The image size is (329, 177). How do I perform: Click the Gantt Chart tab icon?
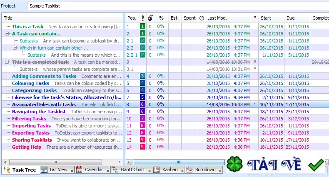tap(115, 170)
